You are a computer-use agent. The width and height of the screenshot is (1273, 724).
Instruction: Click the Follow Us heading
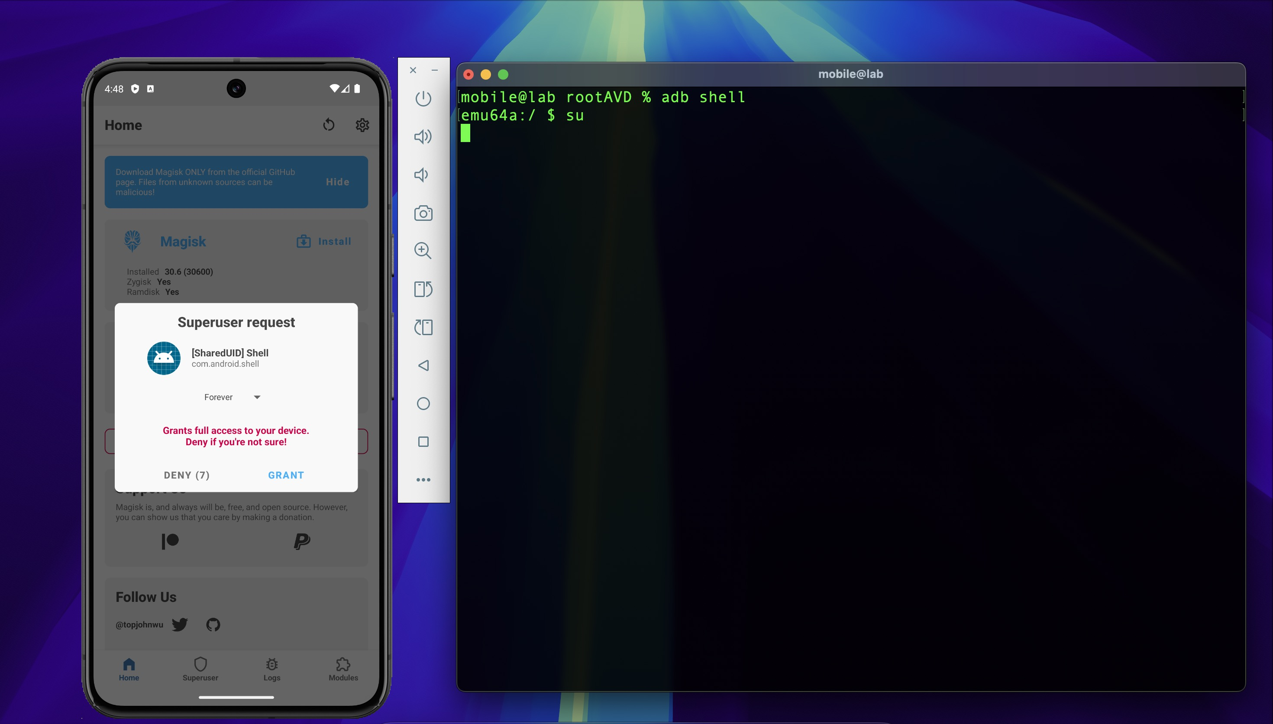145,597
